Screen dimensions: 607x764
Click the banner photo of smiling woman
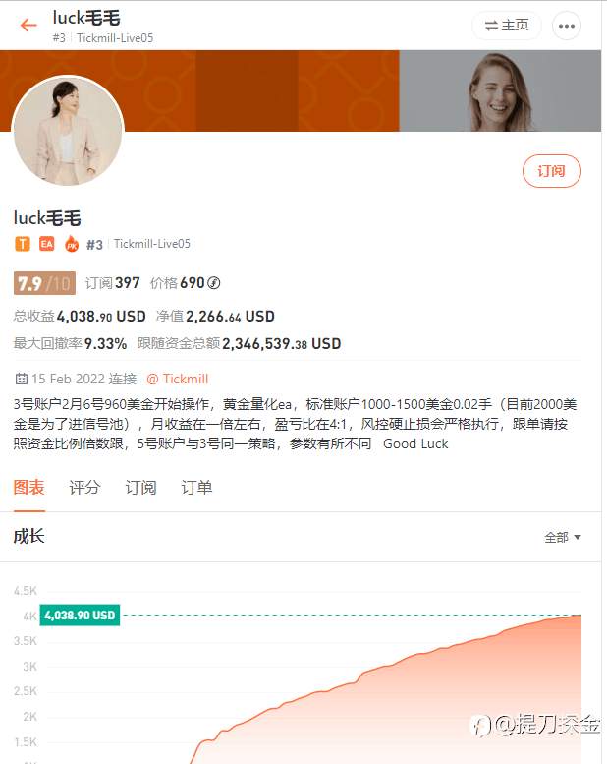tap(500, 91)
